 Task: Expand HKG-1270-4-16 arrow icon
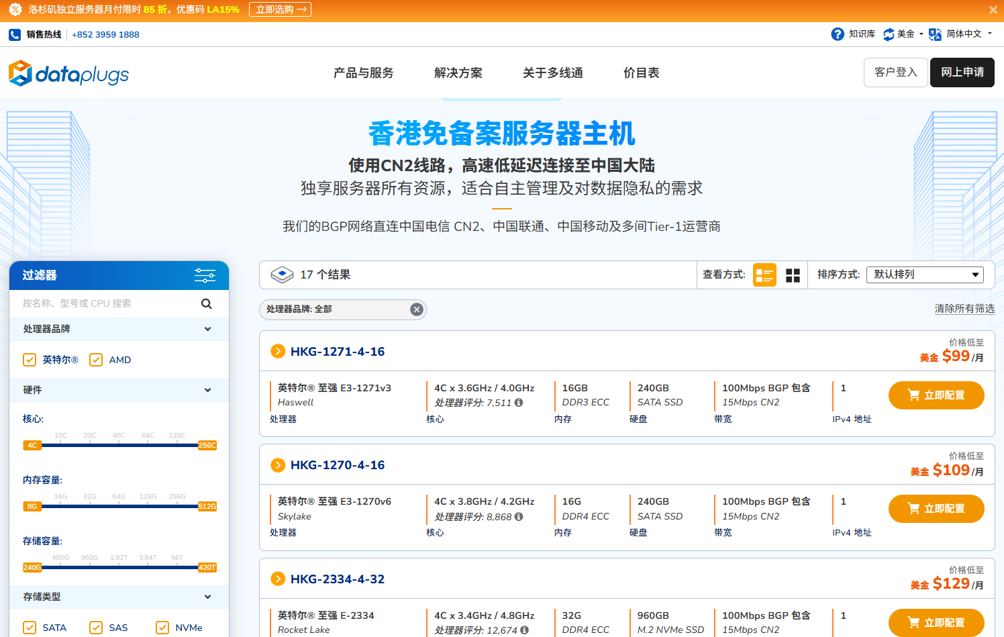click(x=278, y=464)
